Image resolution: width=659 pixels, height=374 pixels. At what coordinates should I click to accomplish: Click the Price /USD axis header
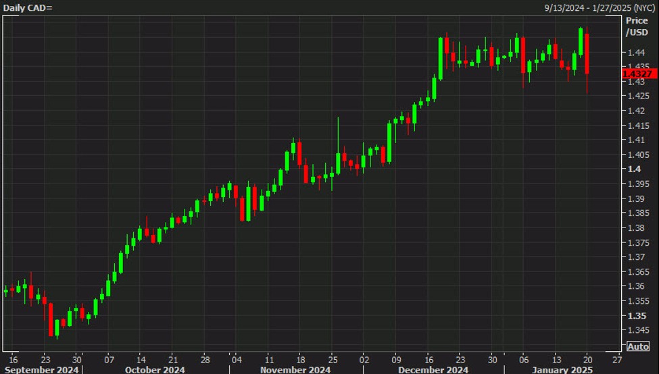[637, 26]
